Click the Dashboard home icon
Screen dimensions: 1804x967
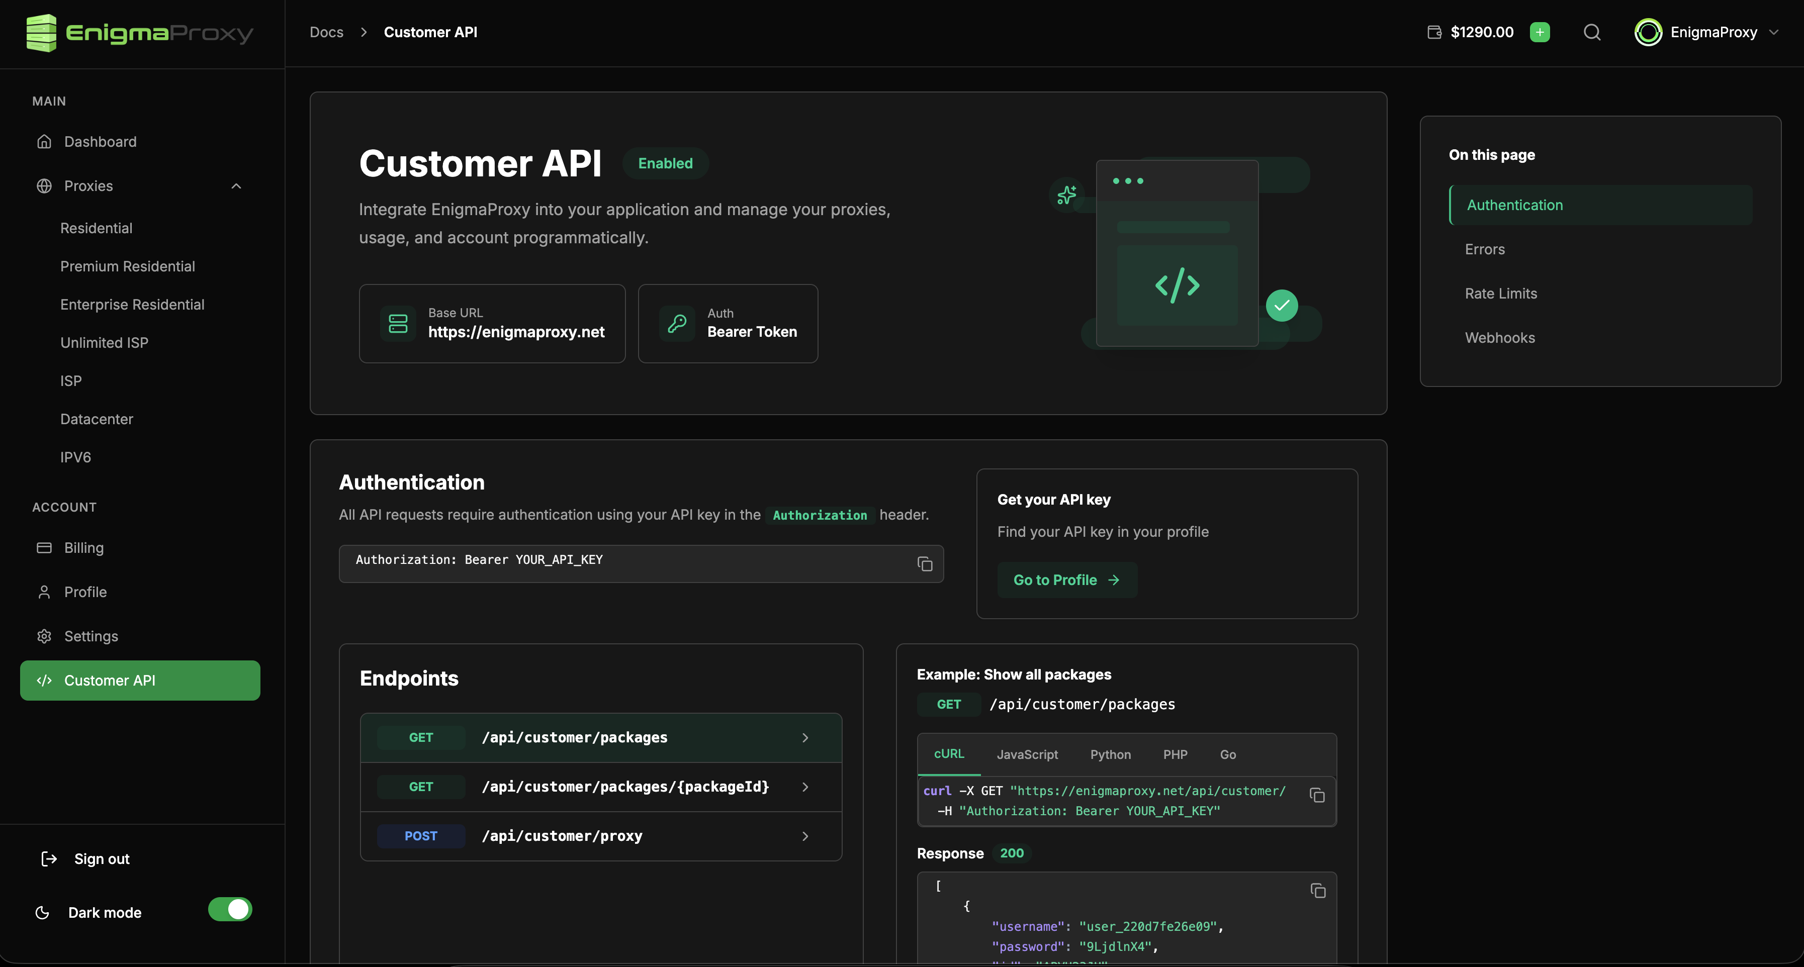pyautogui.click(x=44, y=141)
